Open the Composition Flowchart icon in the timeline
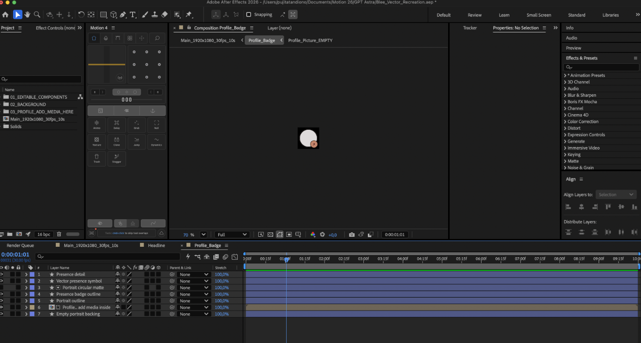Viewport: 641px width, 343px height. 198,257
